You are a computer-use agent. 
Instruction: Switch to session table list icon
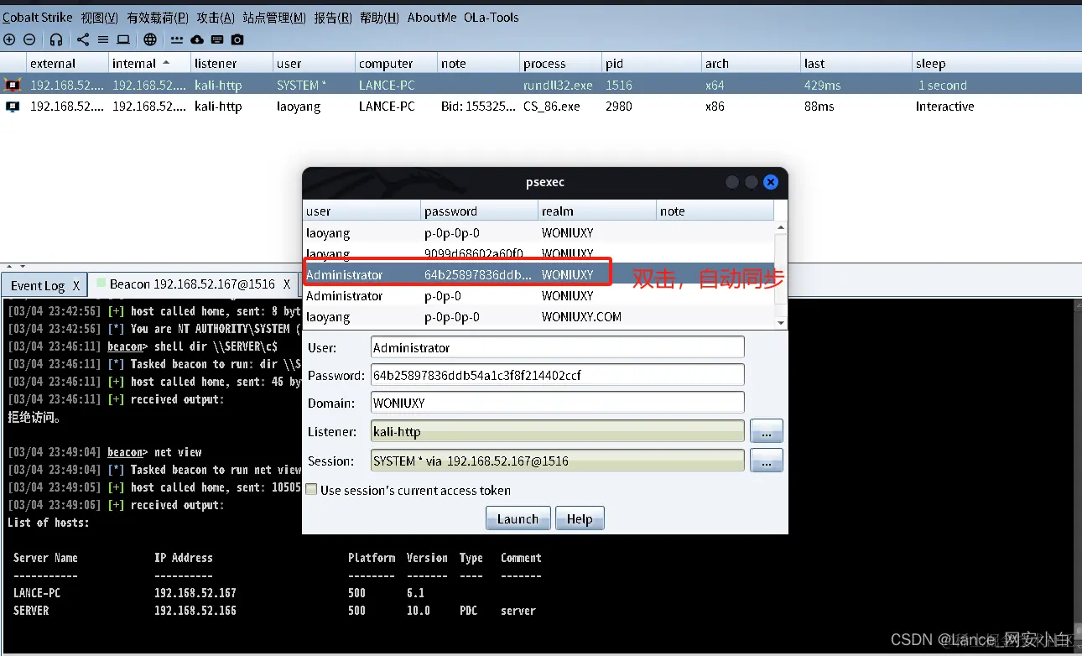click(x=103, y=39)
